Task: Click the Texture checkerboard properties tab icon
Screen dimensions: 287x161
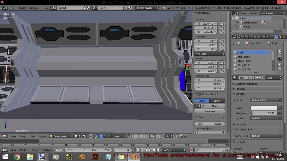Action: tap(280, 37)
